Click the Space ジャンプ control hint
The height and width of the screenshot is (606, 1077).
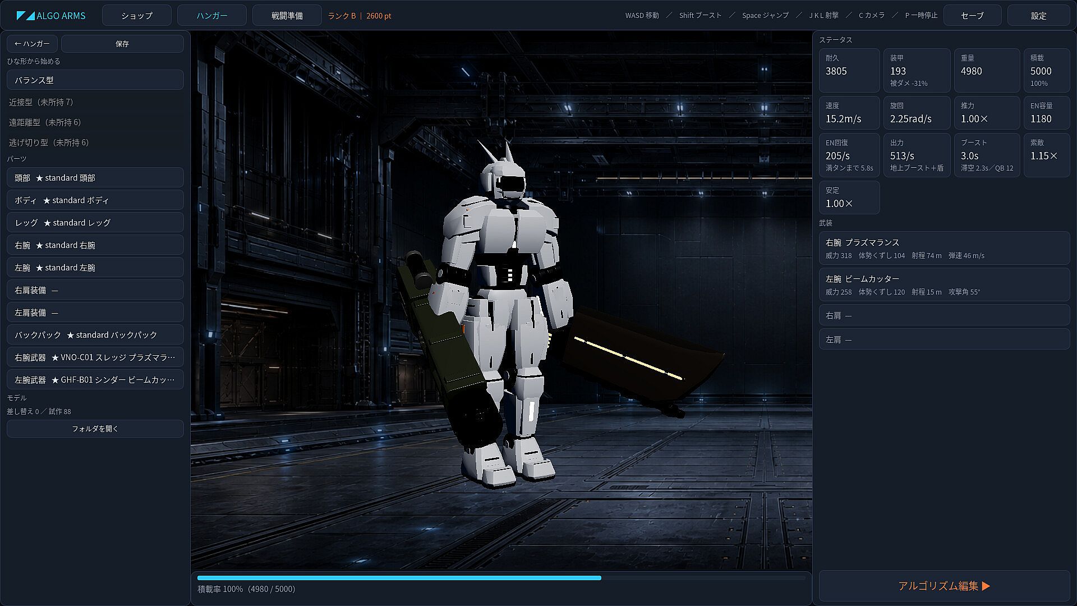pos(765,16)
